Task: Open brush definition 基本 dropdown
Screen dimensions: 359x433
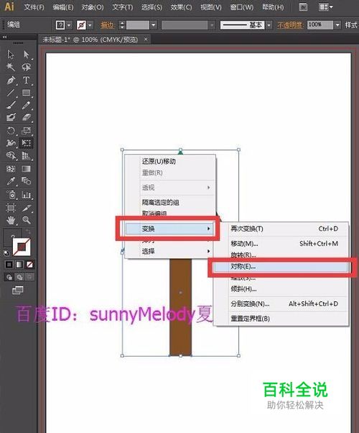Action: pos(269,25)
